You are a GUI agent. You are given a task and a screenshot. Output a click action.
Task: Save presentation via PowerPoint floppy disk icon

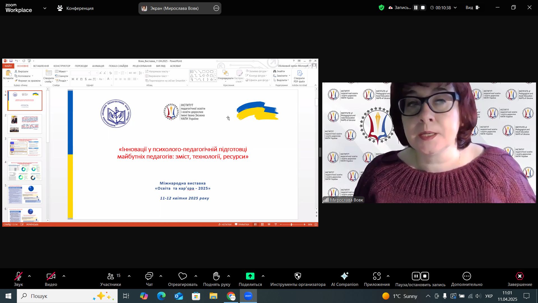click(x=11, y=61)
